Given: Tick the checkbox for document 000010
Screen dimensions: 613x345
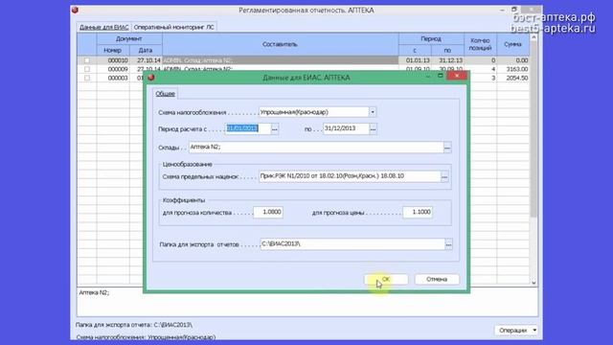Looking at the screenshot, I should point(87,60).
